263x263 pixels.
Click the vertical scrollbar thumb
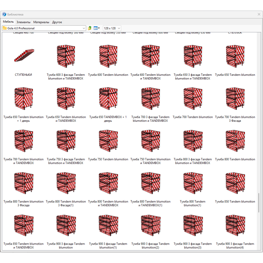click(259, 203)
